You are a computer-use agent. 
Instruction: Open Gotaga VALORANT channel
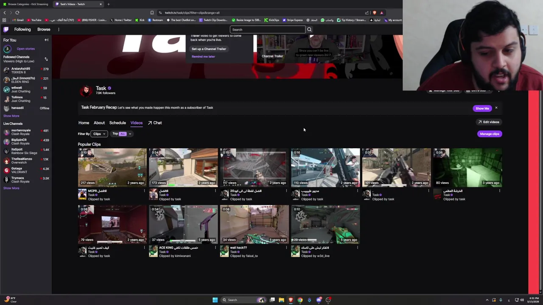click(26, 170)
